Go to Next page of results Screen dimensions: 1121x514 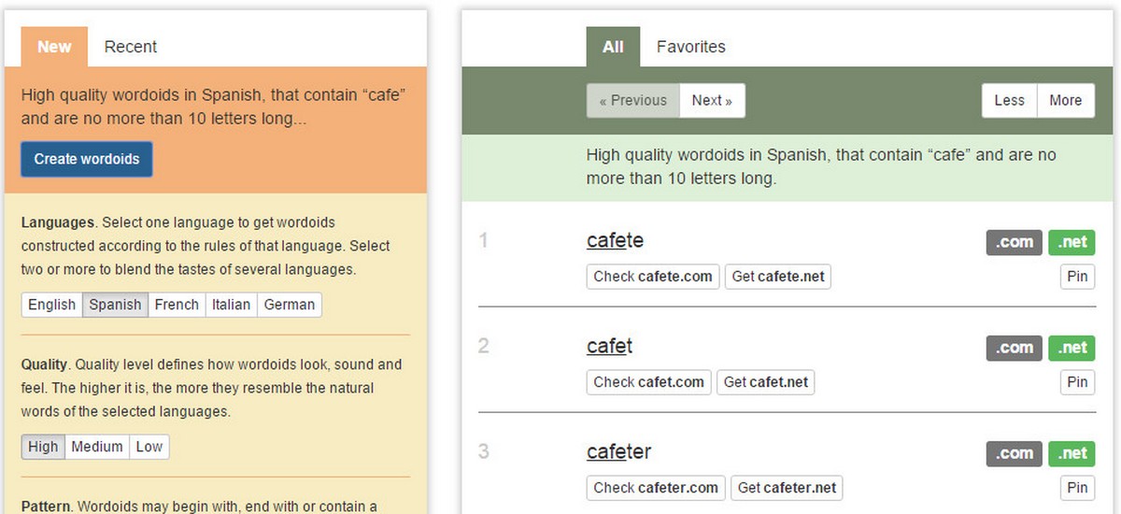(712, 101)
